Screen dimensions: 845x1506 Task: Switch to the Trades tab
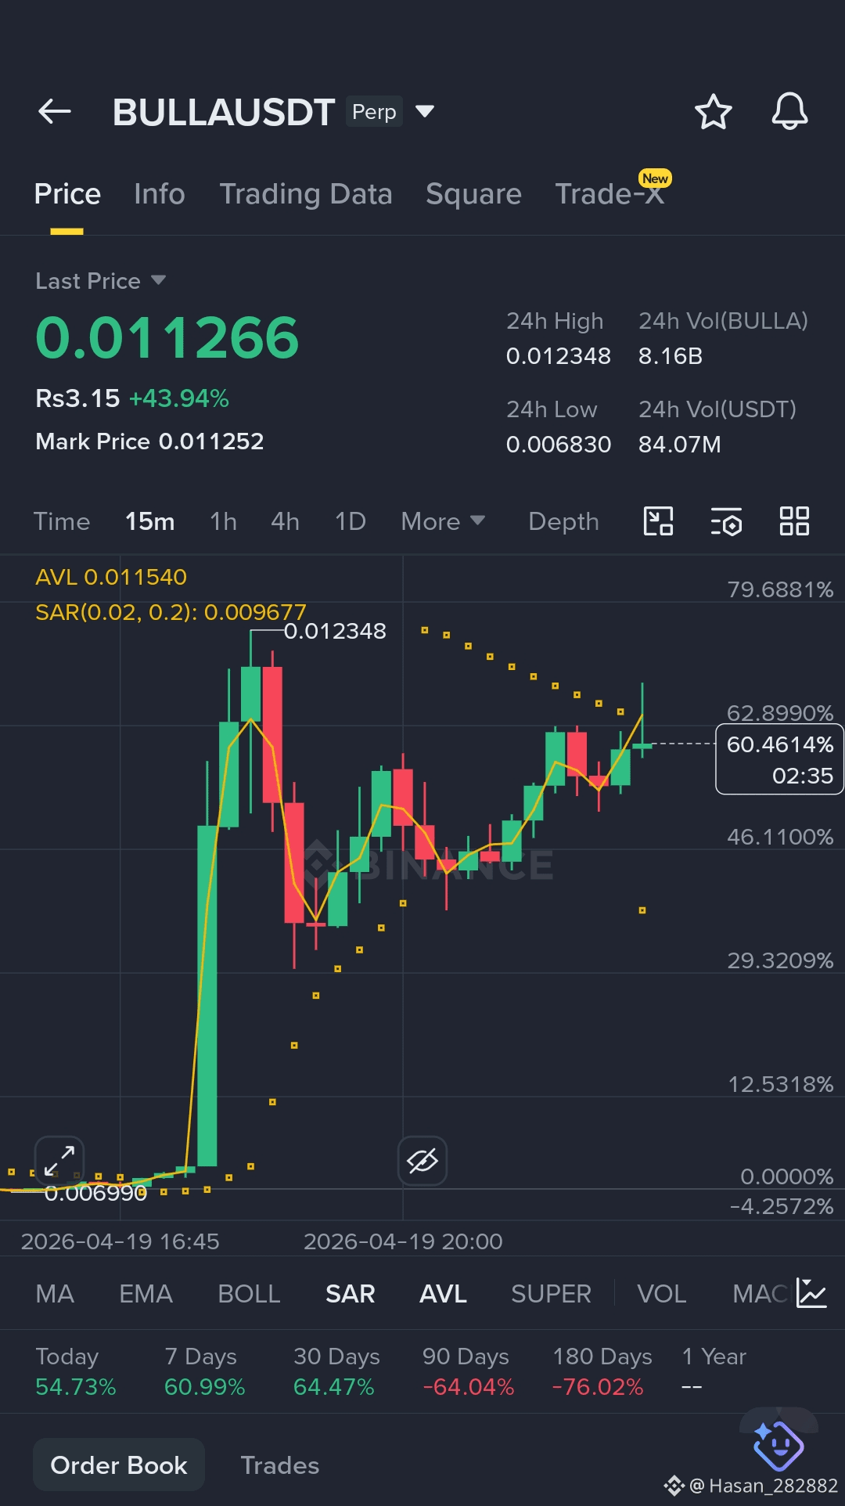280,1465
